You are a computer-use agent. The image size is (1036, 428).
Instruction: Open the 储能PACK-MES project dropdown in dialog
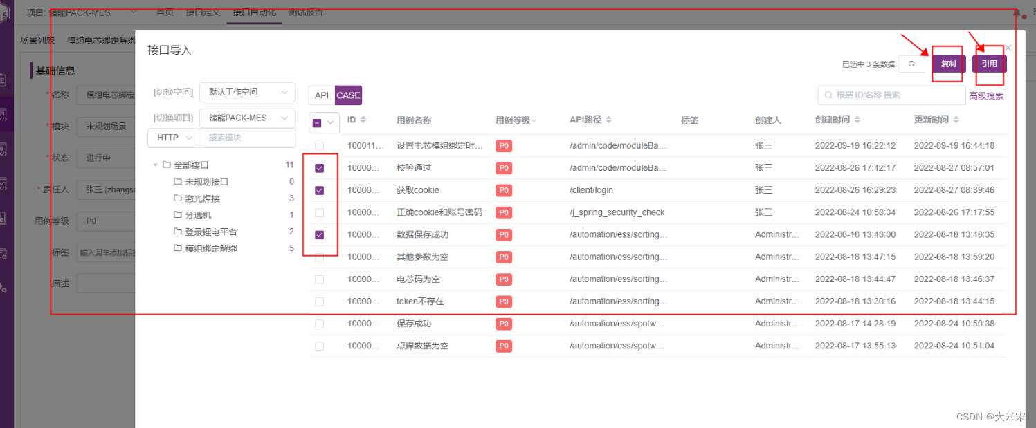[247, 118]
